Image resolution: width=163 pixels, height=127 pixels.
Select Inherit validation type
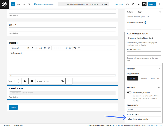[133, 78]
